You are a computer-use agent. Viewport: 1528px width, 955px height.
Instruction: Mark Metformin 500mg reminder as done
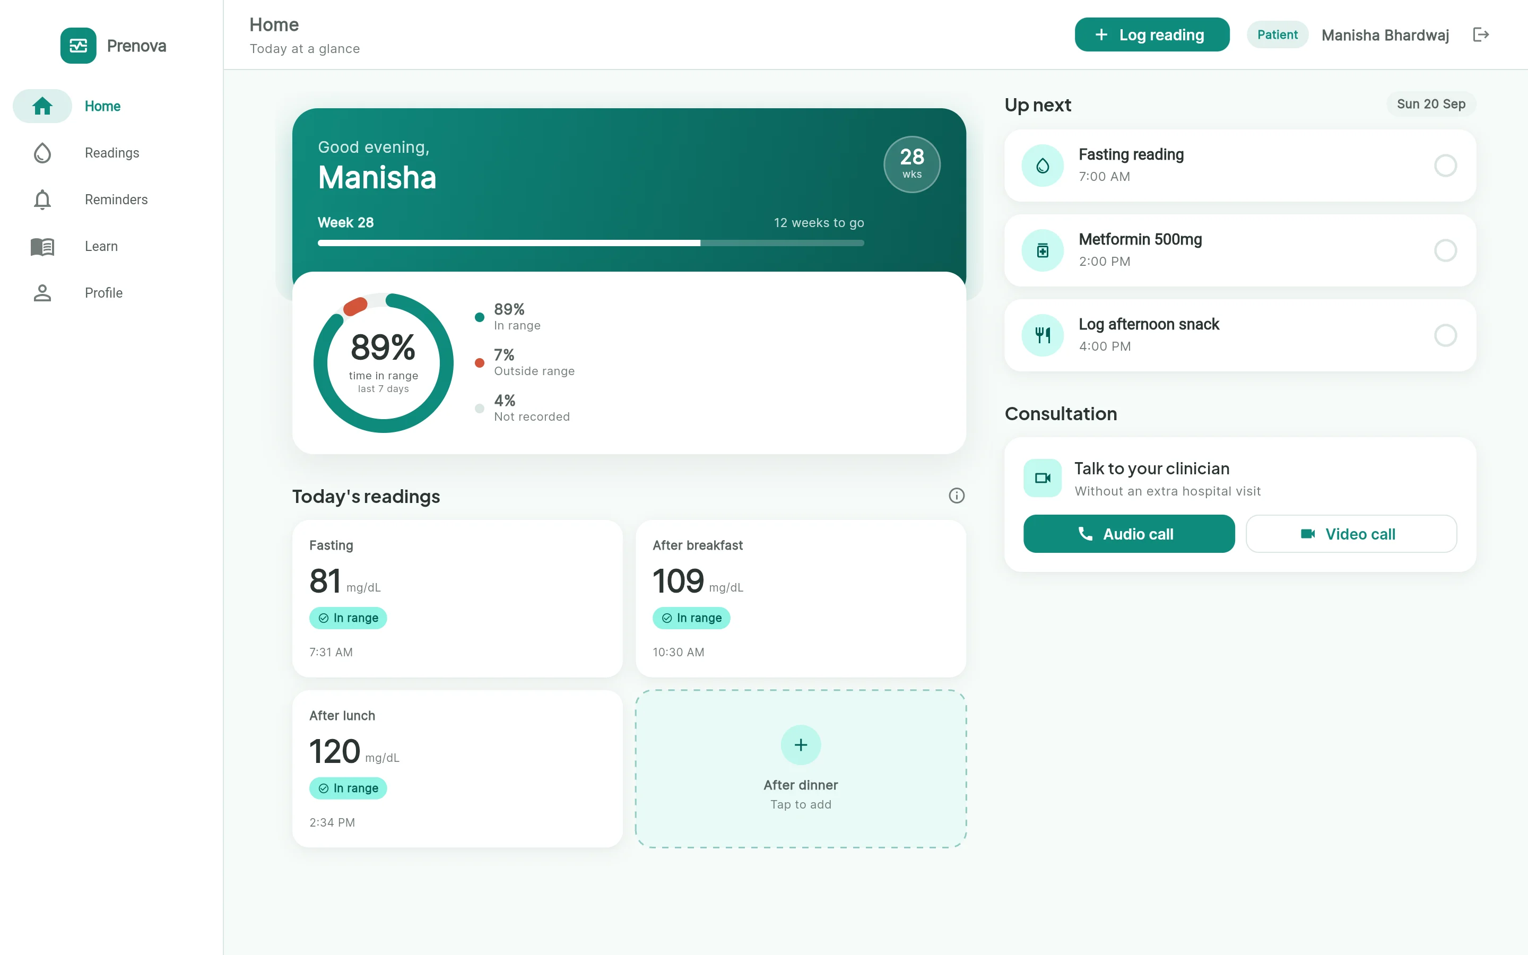pyautogui.click(x=1445, y=251)
